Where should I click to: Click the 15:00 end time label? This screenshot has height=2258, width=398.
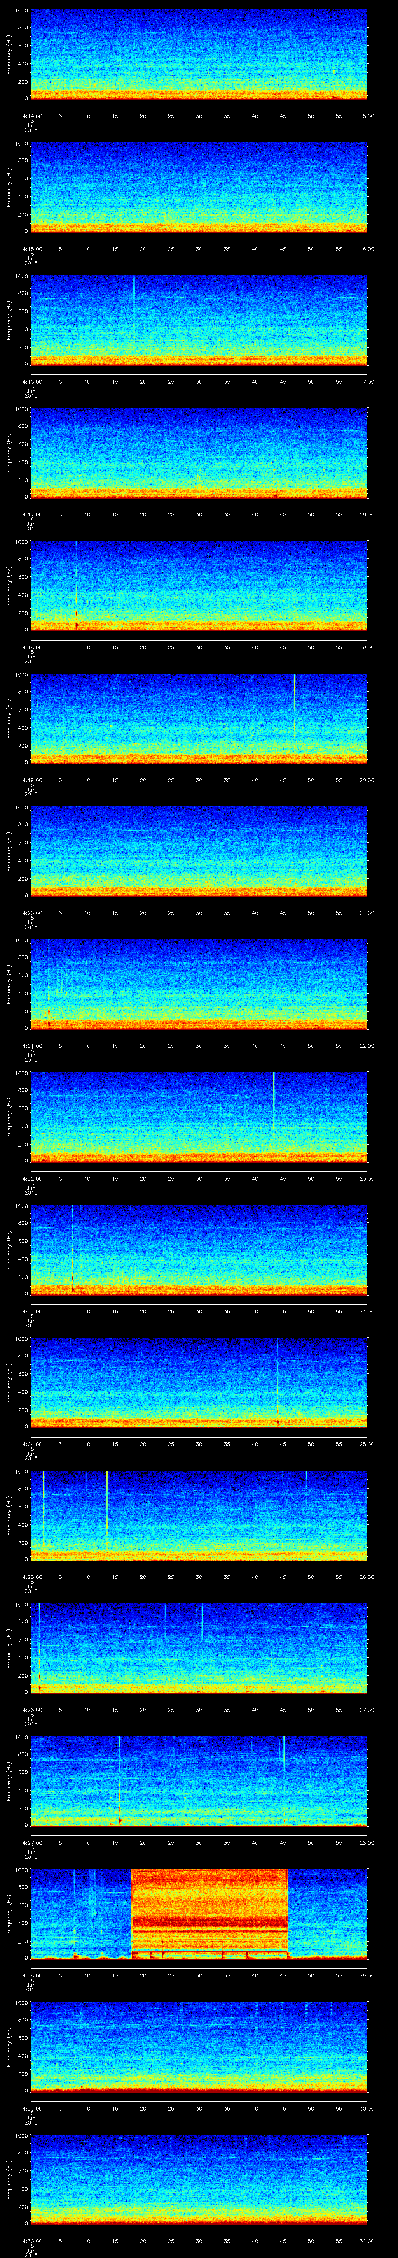367,116
